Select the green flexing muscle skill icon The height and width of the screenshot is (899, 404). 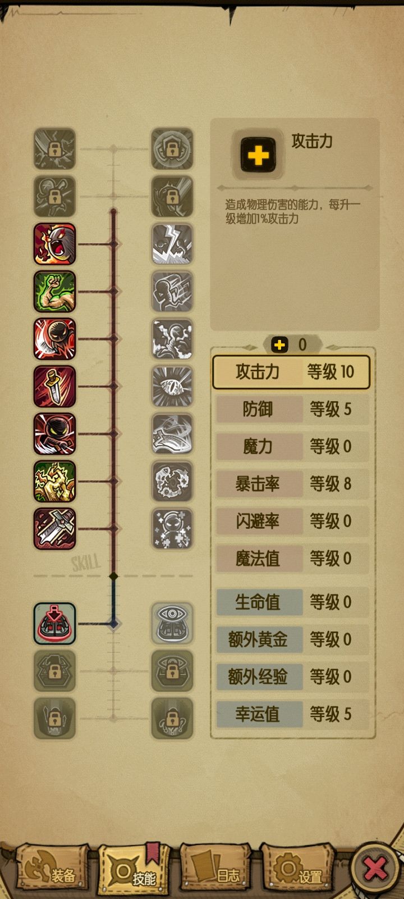(x=54, y=291)
